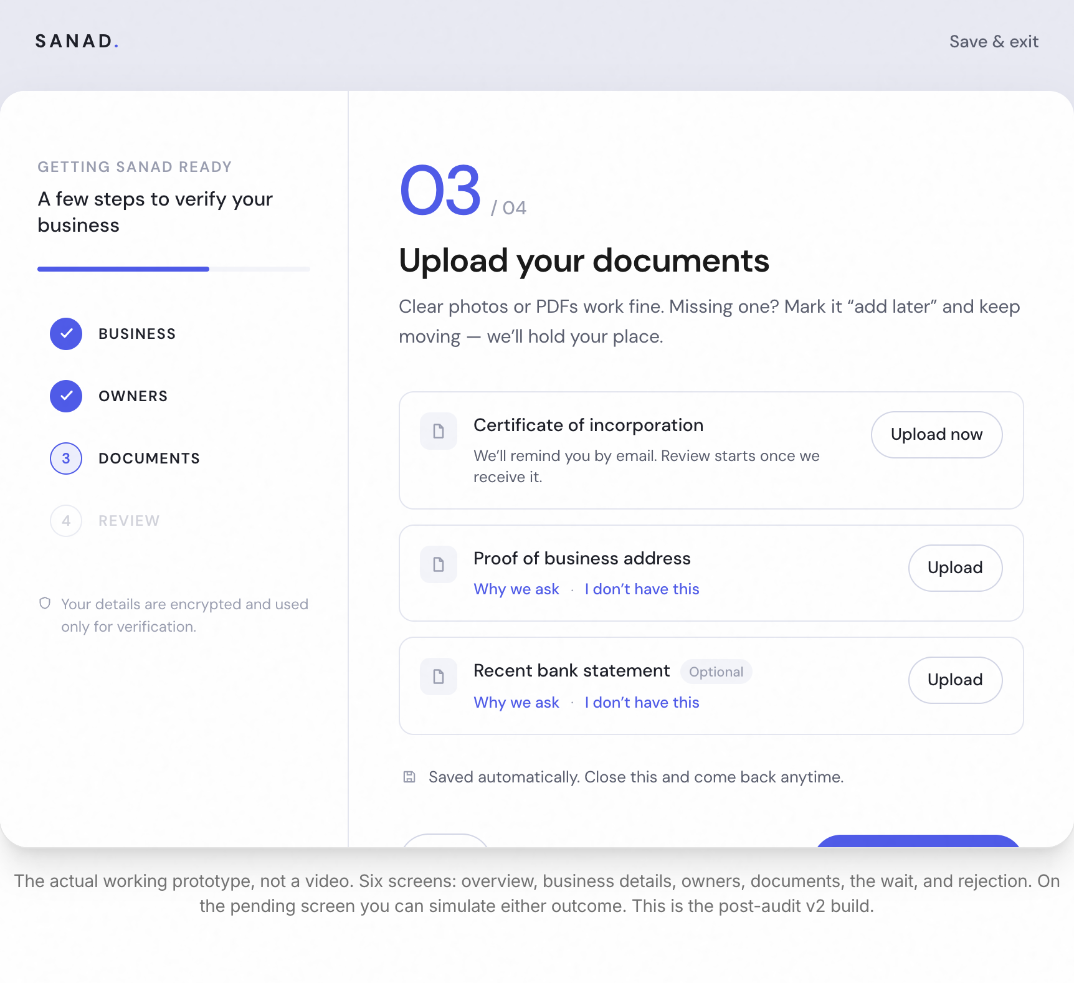Click Save & exit
The height and width of the screenshot is (983, 1074).
click(x=994, y=42)
